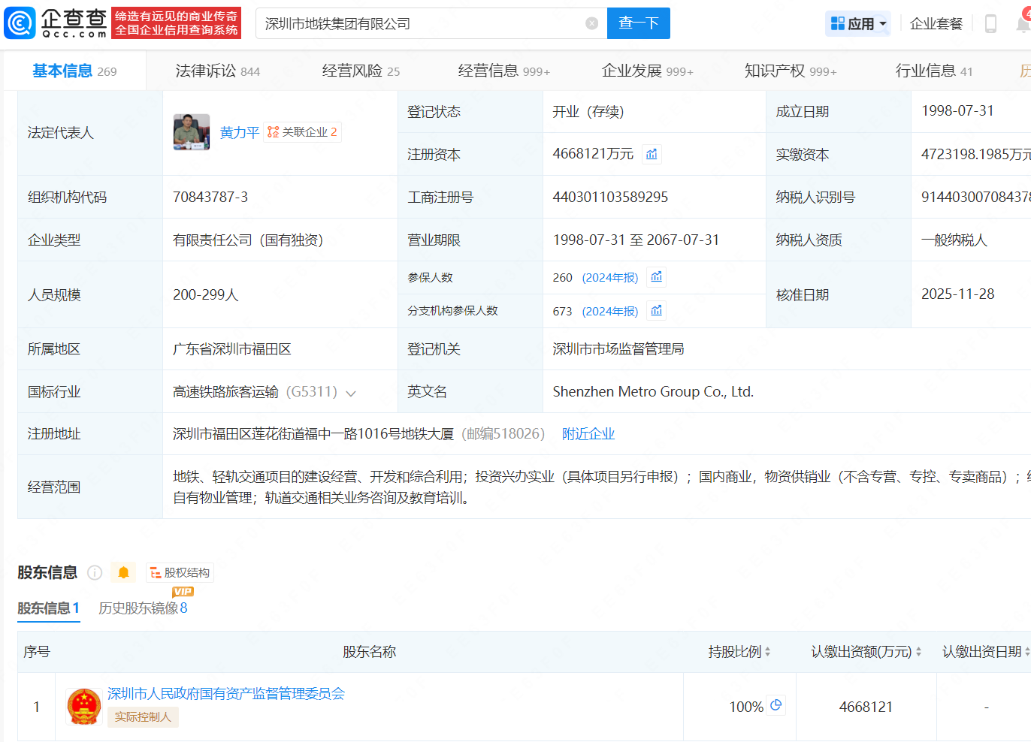Open the mobile phone app icon

click(990, 24)
